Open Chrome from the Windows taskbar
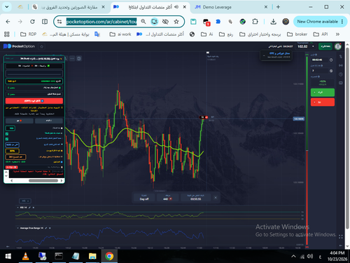350x263 pixels. pos(109,256)
